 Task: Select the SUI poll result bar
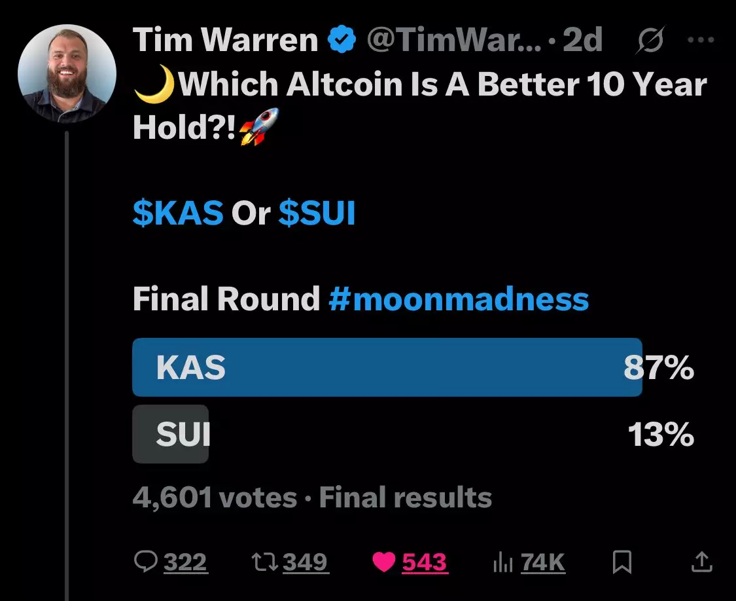point(171,435)
